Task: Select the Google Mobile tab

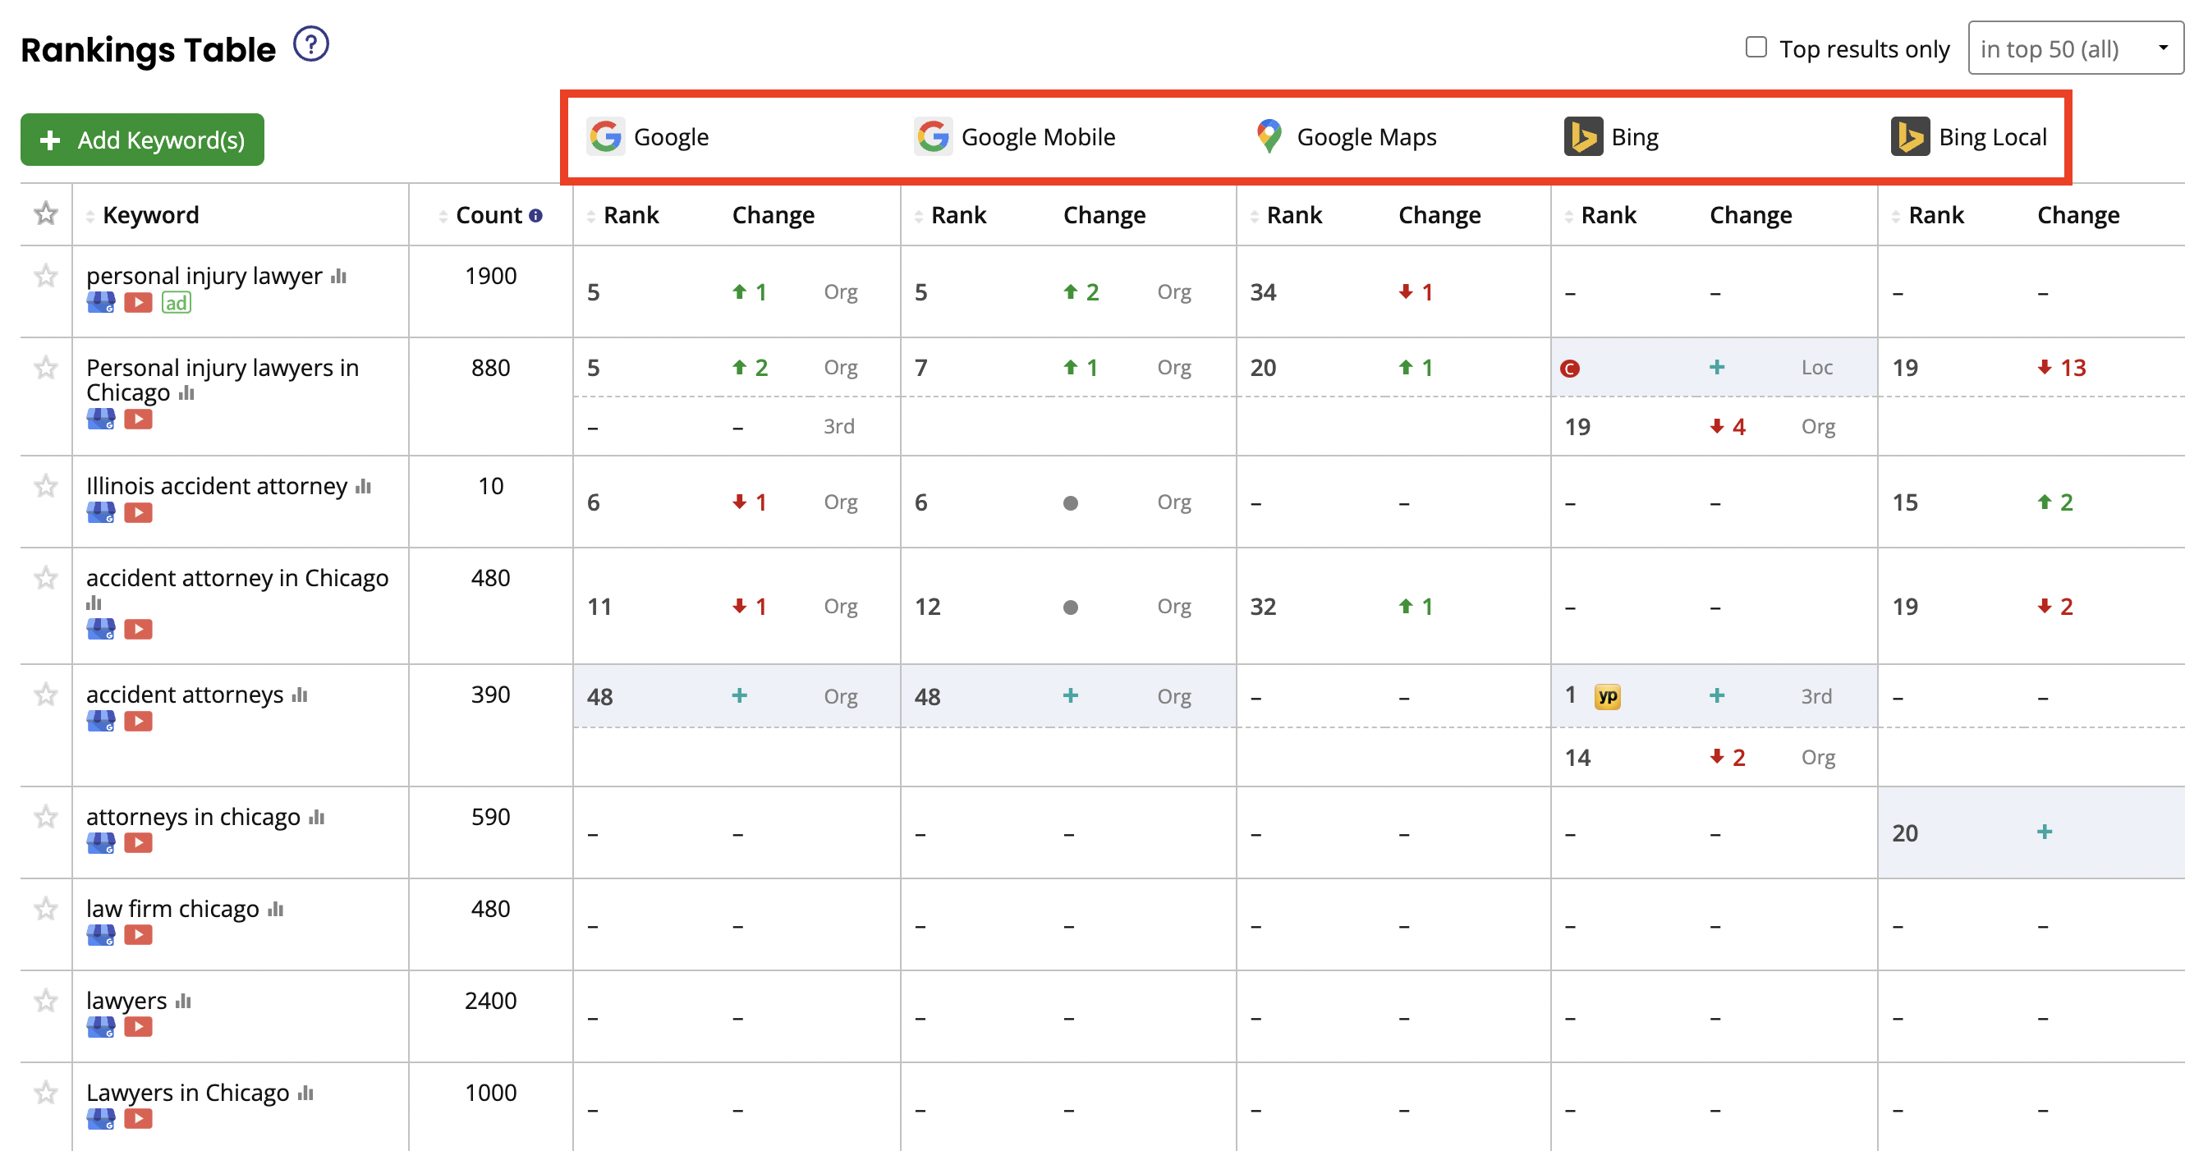Action: [x=1015, y=136]
